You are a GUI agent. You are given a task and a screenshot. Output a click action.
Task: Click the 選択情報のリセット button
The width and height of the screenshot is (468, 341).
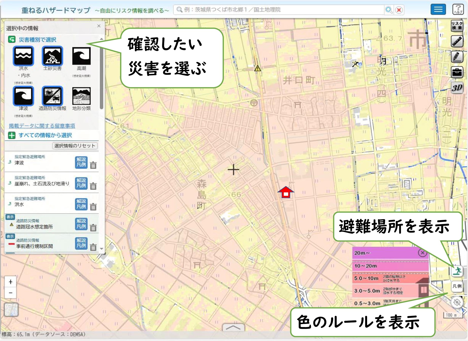coord(75,146)
